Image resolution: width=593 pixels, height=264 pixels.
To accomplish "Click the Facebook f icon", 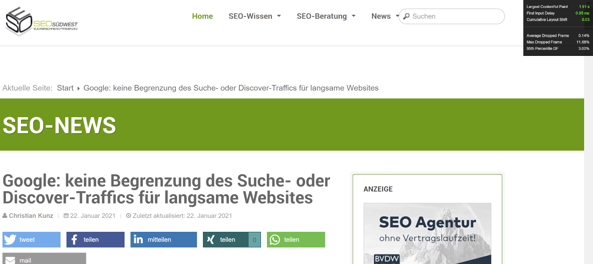I will point(74,239).
